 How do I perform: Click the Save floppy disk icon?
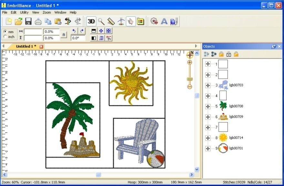pyautogui.click(x=28, y=21)
